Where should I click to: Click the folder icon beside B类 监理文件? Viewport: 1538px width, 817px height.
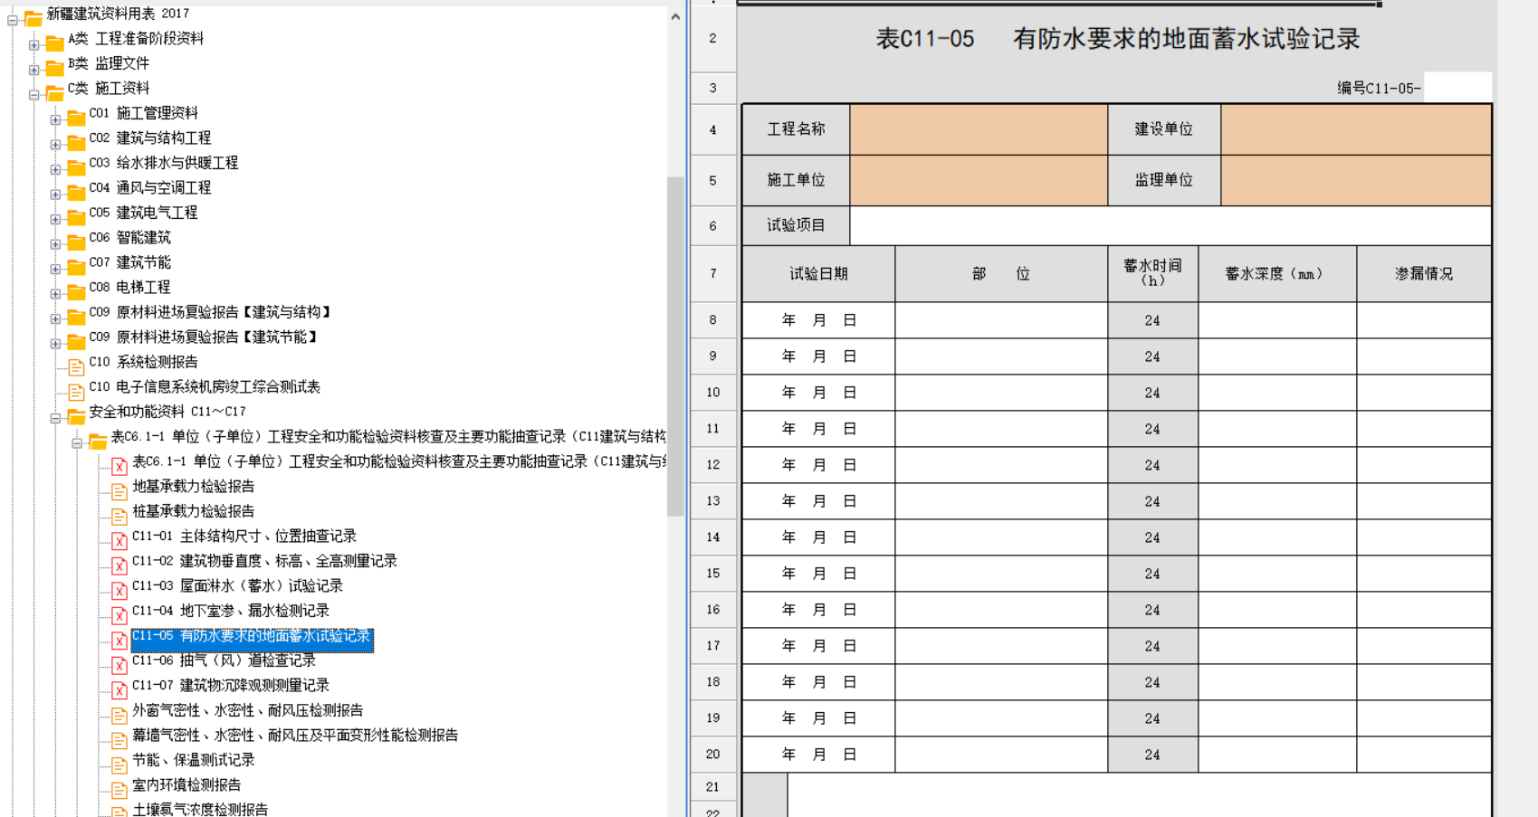pyautogui.click(x=54, y=65)
